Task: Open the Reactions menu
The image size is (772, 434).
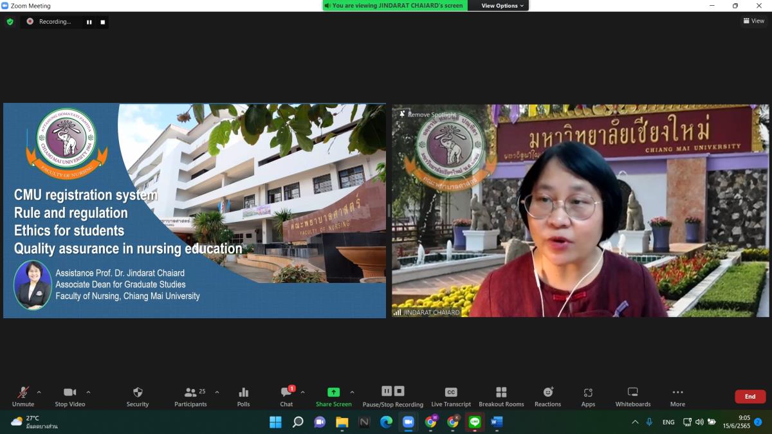Action: coord(547,396)
